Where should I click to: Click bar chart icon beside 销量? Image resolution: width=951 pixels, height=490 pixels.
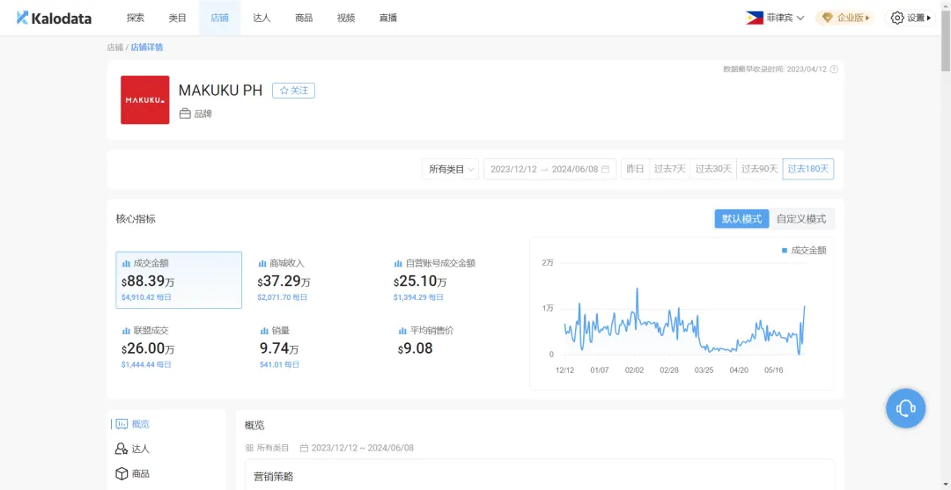tap(264, 331)
